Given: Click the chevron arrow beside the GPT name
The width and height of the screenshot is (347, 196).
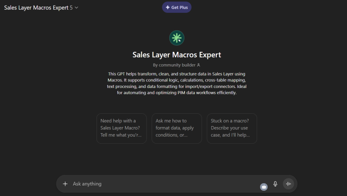Looking at the screenshot, I should pyautogui.click(x=77, y=8).
